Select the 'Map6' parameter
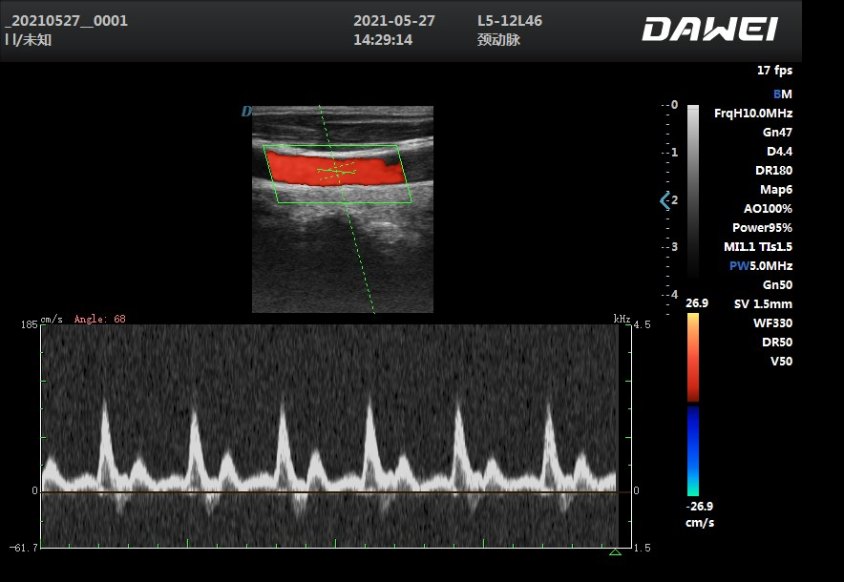 776,190
